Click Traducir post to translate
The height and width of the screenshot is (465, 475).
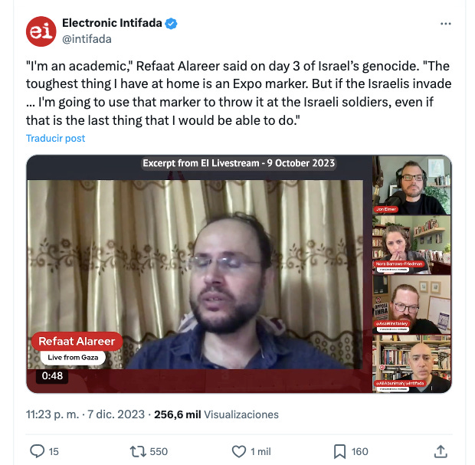tap(55, 138)
